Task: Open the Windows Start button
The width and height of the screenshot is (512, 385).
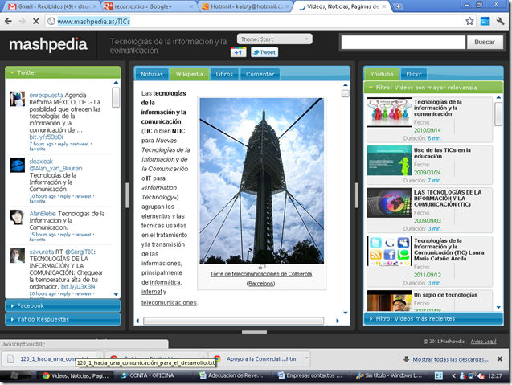Action: tap(14, 376)
